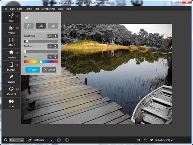Click the color splash asterisk icon
Viewport: 193px width, 145px height.
pyautogui.click(x=27, y=17)
